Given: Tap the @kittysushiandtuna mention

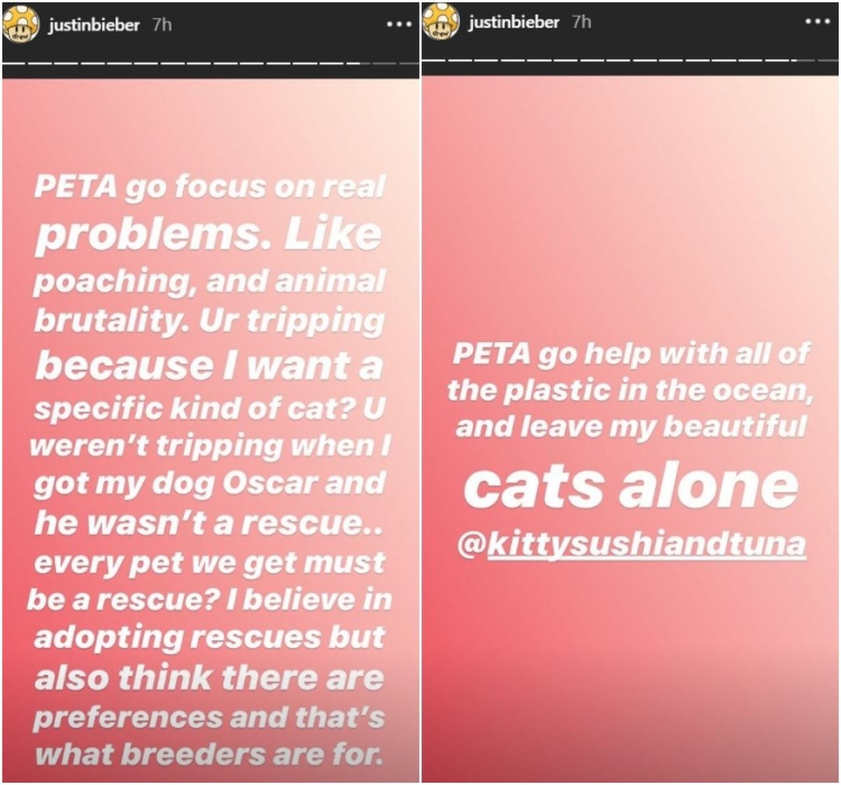Looking at the screenshot, I should click(x=631, y=544).
